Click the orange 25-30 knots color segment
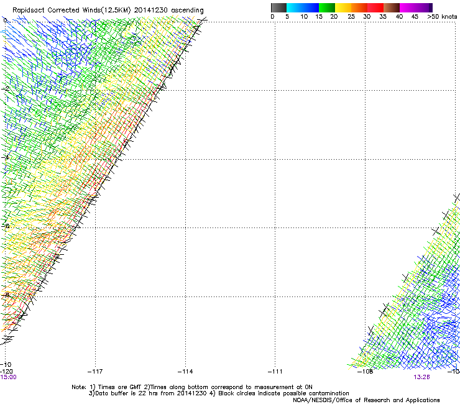 coord(359,7)
